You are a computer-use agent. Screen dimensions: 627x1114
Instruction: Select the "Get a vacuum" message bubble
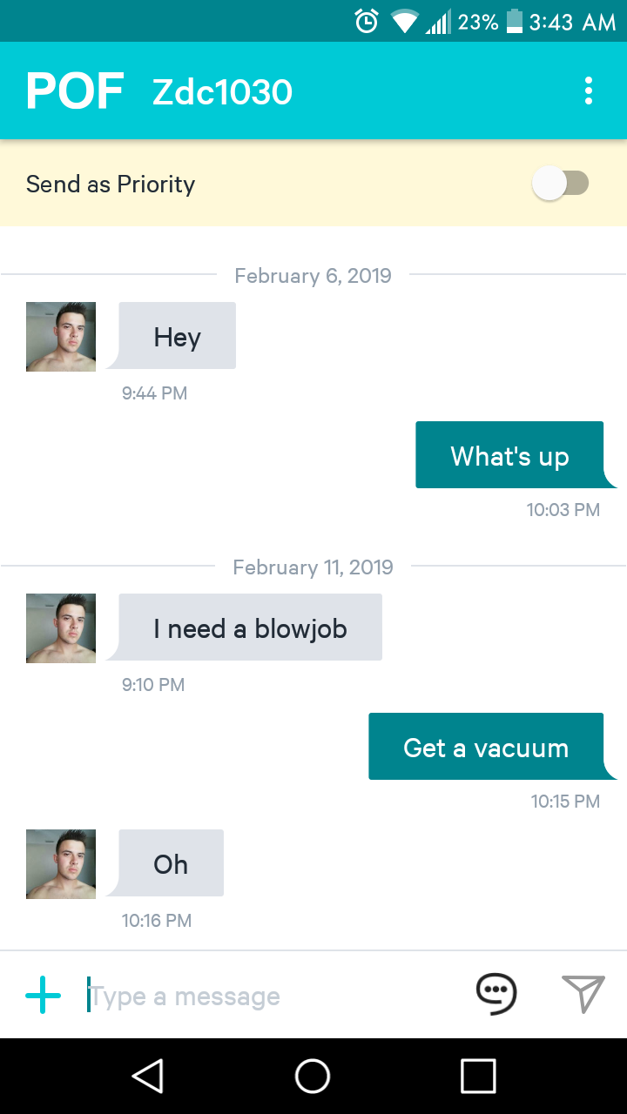(486, 747)
